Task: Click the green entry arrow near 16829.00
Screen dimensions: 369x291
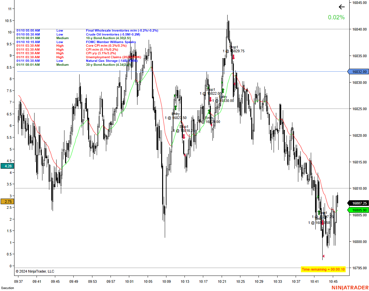Action: [209, 111]
